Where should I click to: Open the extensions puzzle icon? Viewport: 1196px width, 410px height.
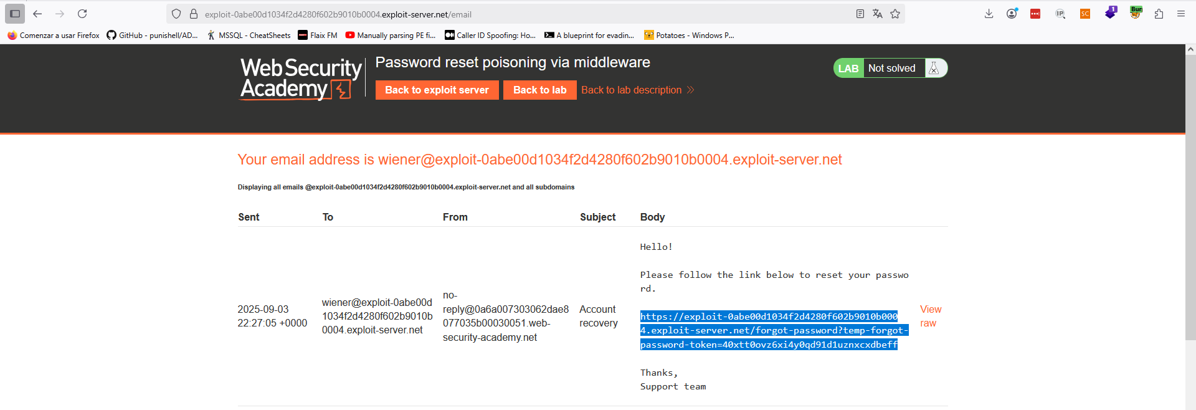point(1159,14)
